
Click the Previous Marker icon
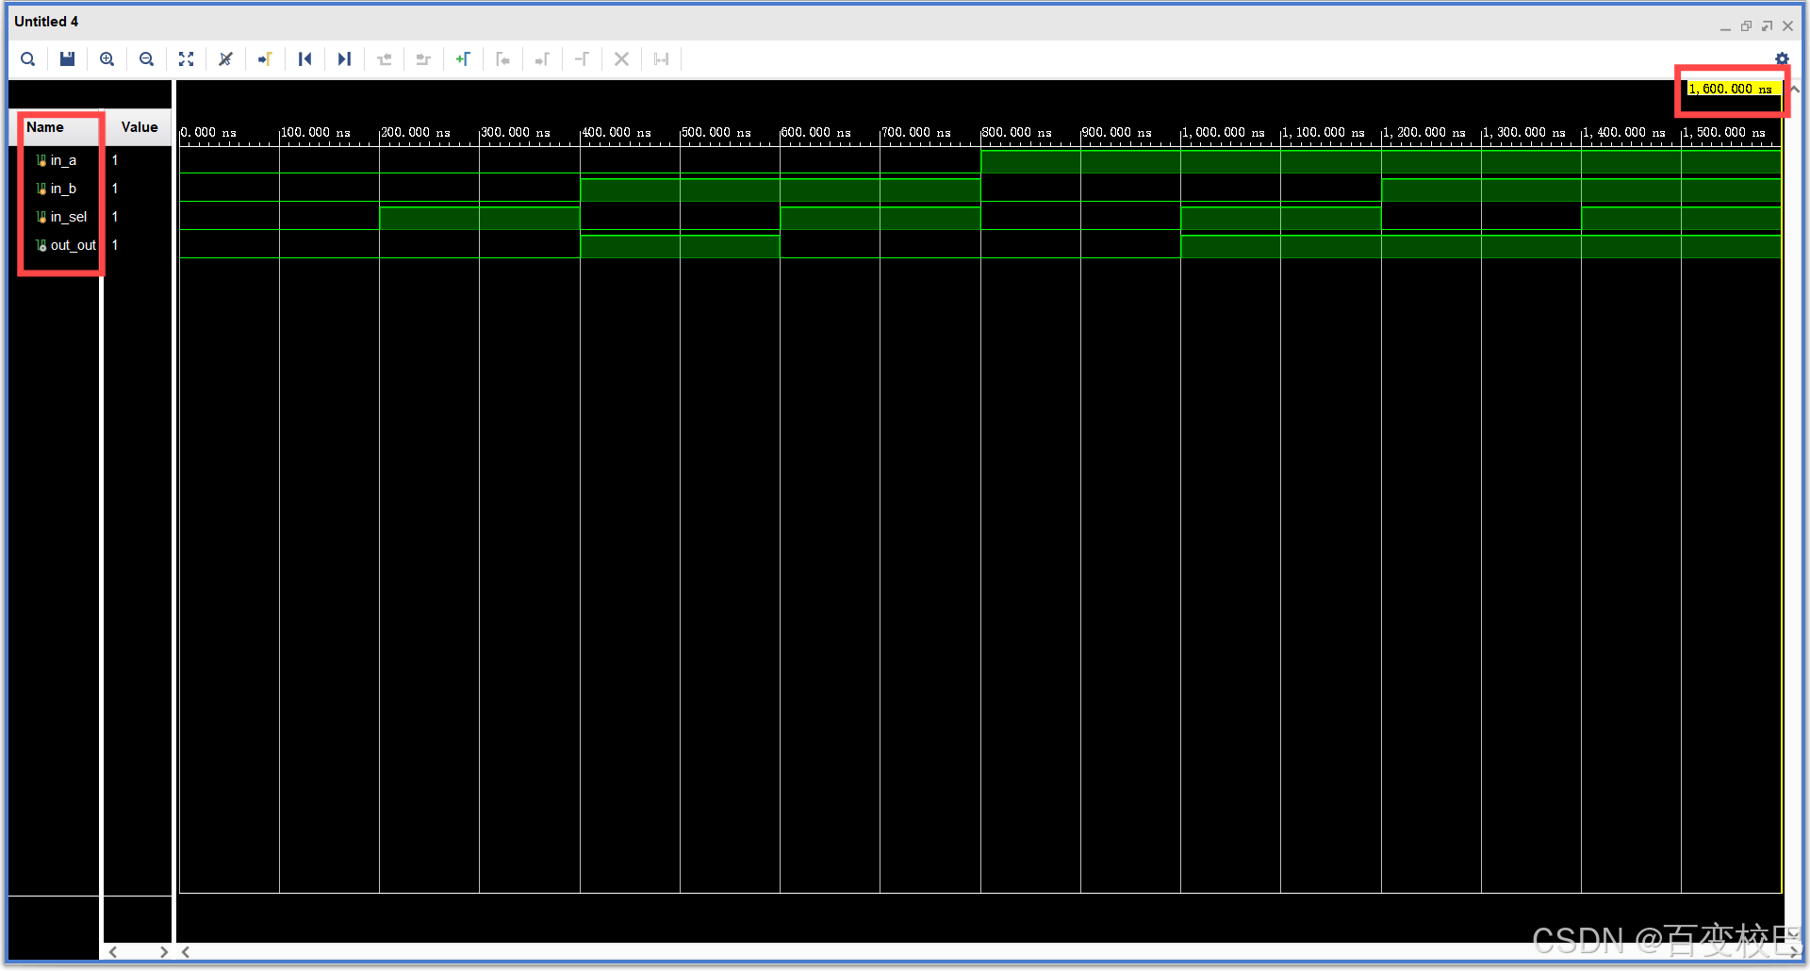click(x=502, y=59)
